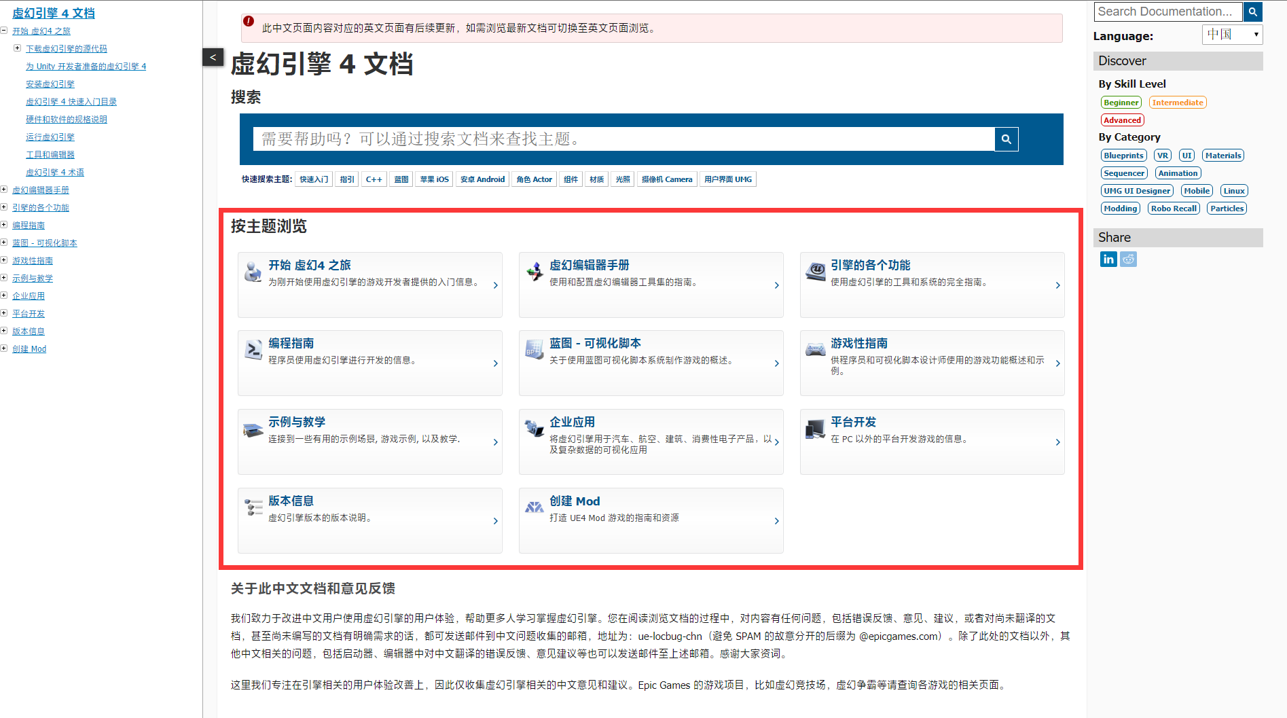
Task: Open the 安装虚幻引擎 sidebar link
Action: 50,84
